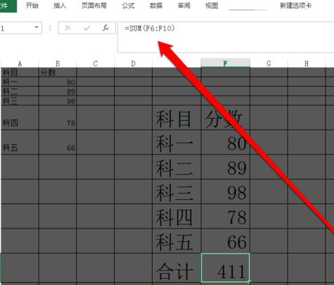Image resolution: width=334 pixels, height=285 pixels.
Task: Select column B header
Action: 57,64
